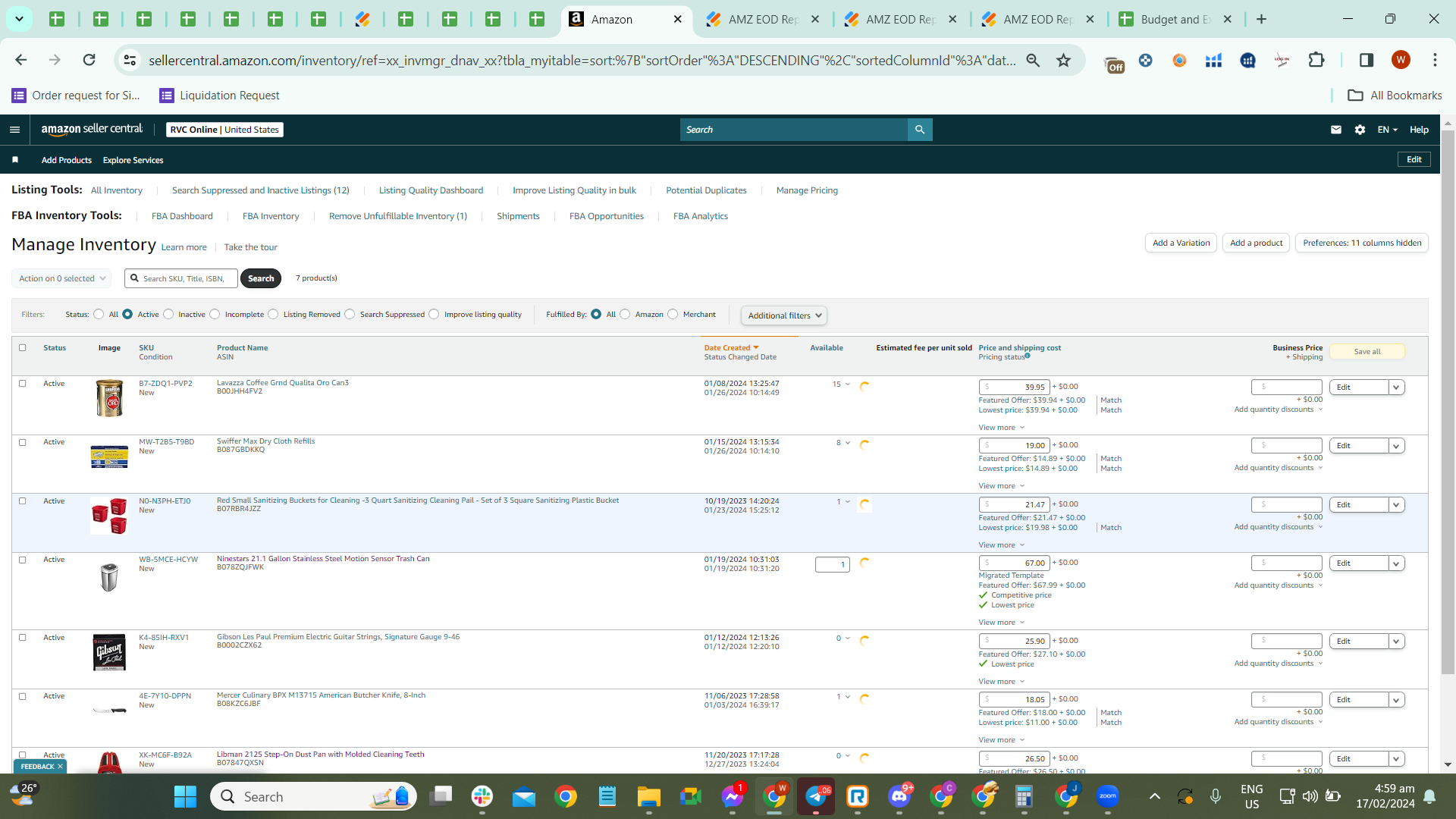Viewport: 1456px width, 819px height.
Task: Click the Add a product button
Action: pos(1256,243)
